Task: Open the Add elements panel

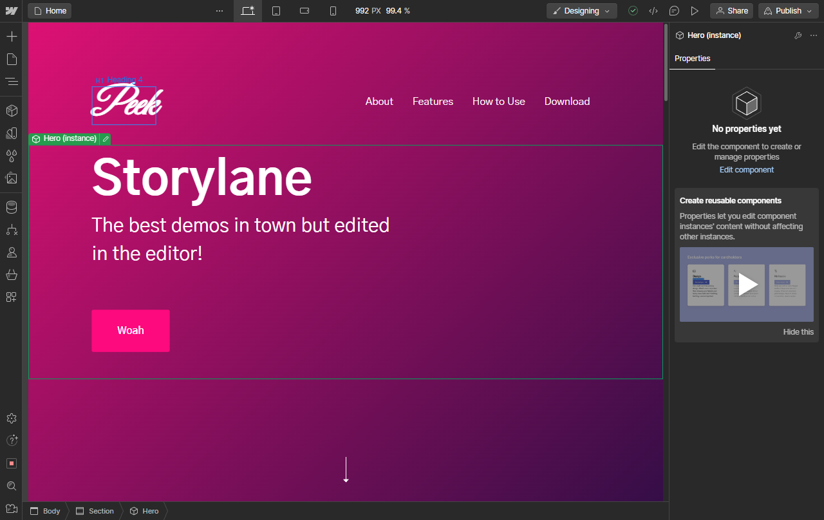Action: point(11,36)
